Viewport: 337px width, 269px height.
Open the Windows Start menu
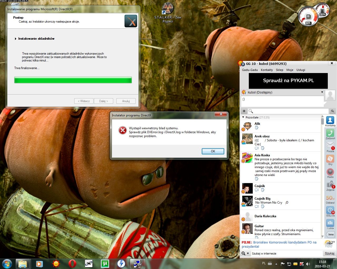click(7, 263)
